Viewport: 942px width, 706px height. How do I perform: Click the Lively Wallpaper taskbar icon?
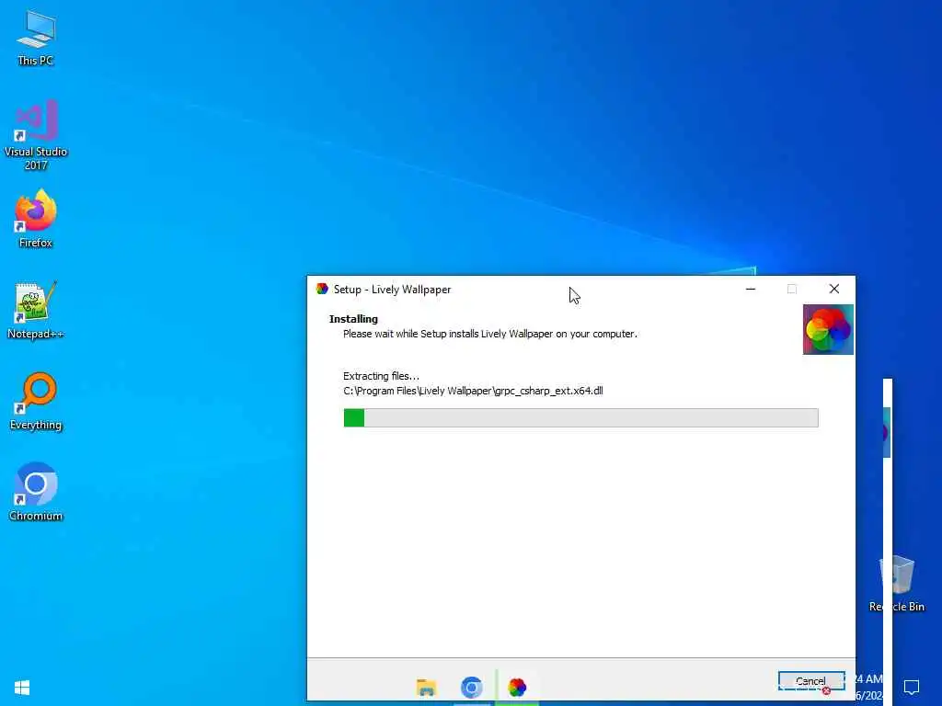click(517, 688)
